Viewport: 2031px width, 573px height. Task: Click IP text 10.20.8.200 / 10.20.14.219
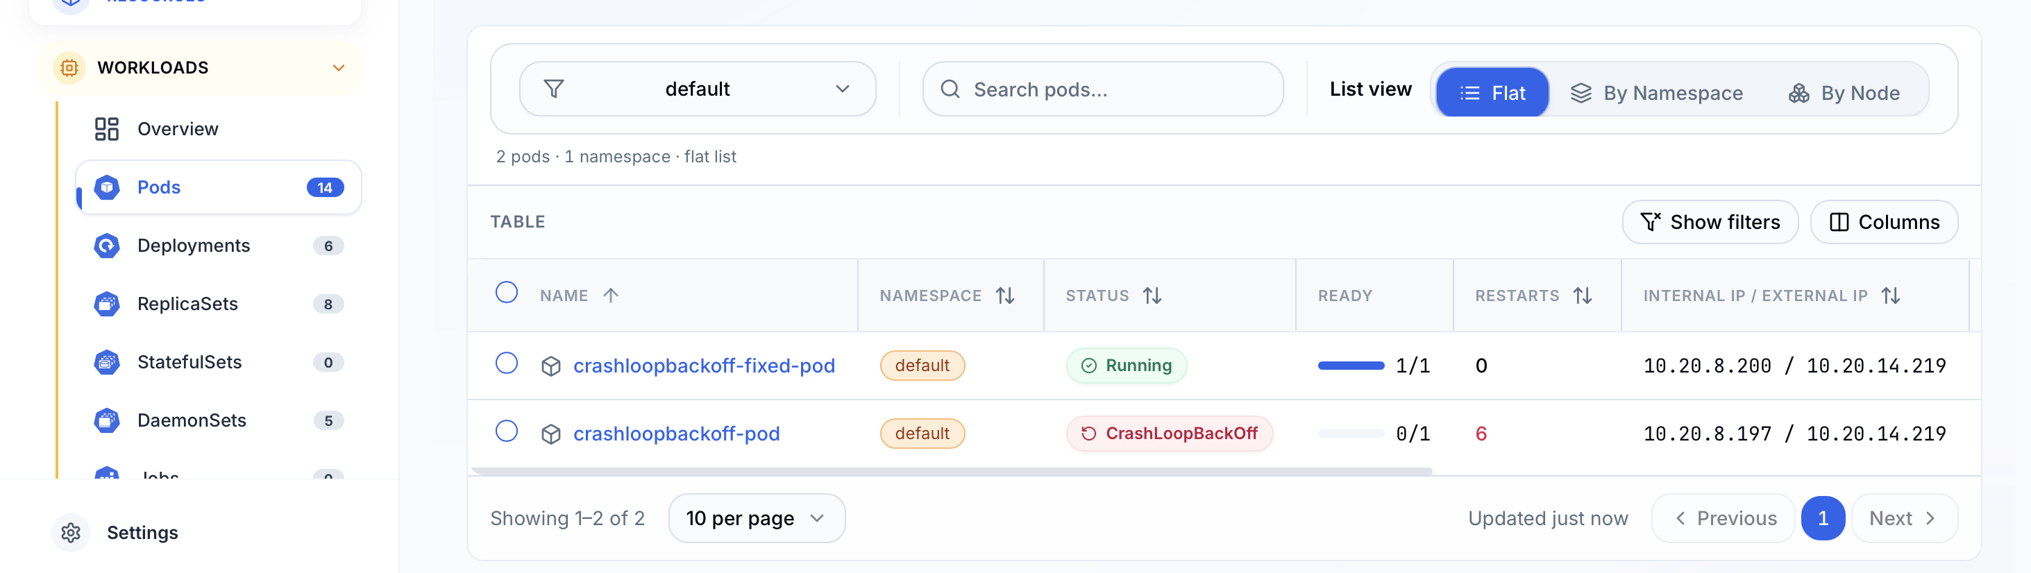coord(1794,366)
